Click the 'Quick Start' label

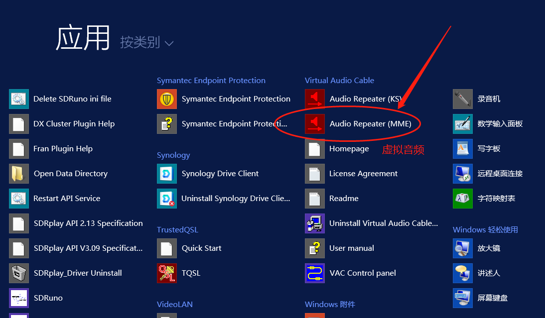coord(201,248)
